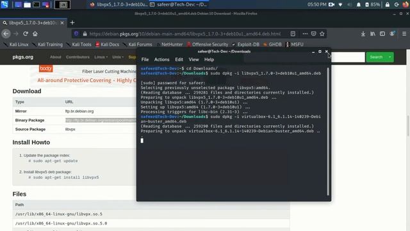The image size is (410, 231).
Task: Open the terminal File menu
Action: [x=145, y=60]
